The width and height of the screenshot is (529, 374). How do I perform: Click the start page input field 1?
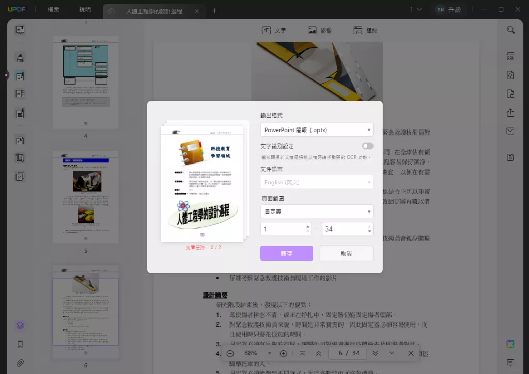click(283, 229)
